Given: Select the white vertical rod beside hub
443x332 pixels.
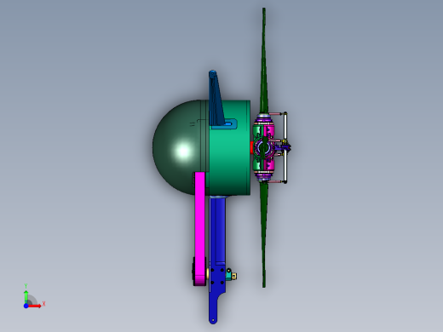Looking at the screenshot, I should tap(285, 147).
